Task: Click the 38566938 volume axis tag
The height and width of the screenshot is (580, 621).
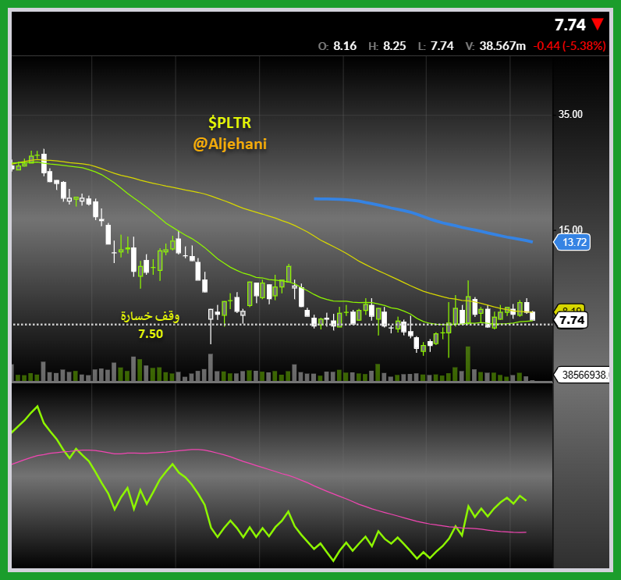Action: 582,375
